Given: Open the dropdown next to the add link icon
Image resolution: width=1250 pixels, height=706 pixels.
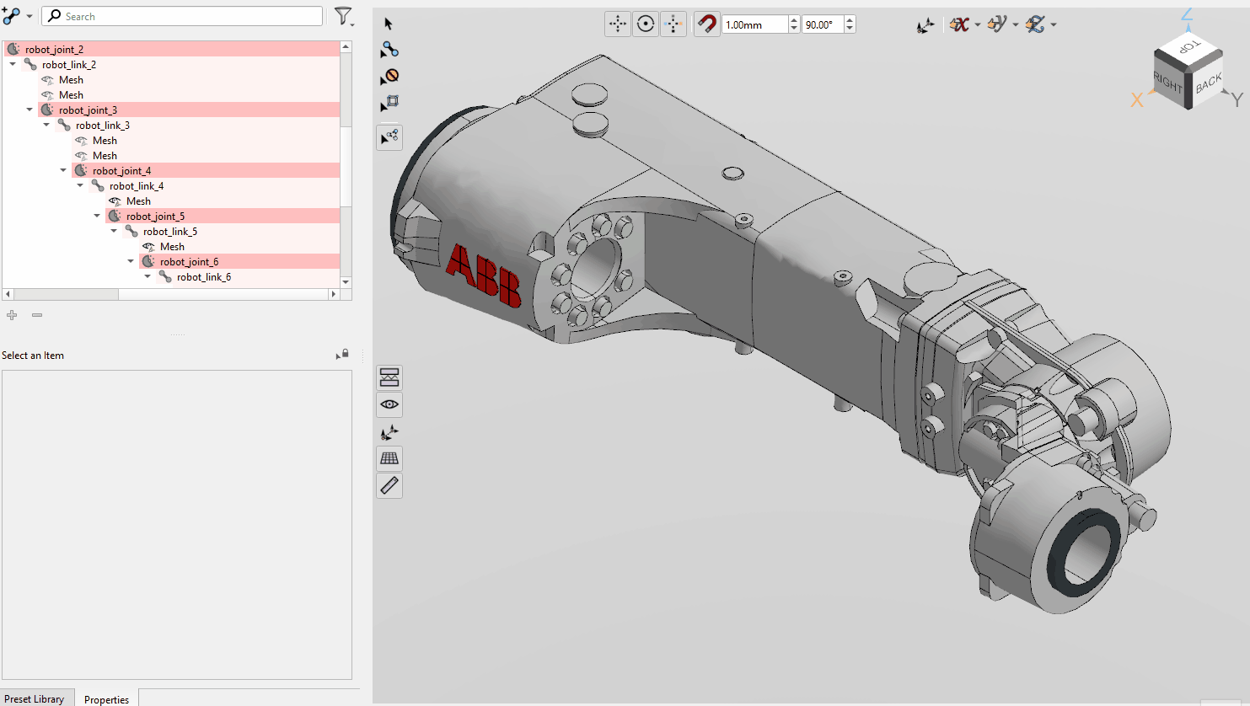Looking at the screenshot, I should [x=30, y=16].
